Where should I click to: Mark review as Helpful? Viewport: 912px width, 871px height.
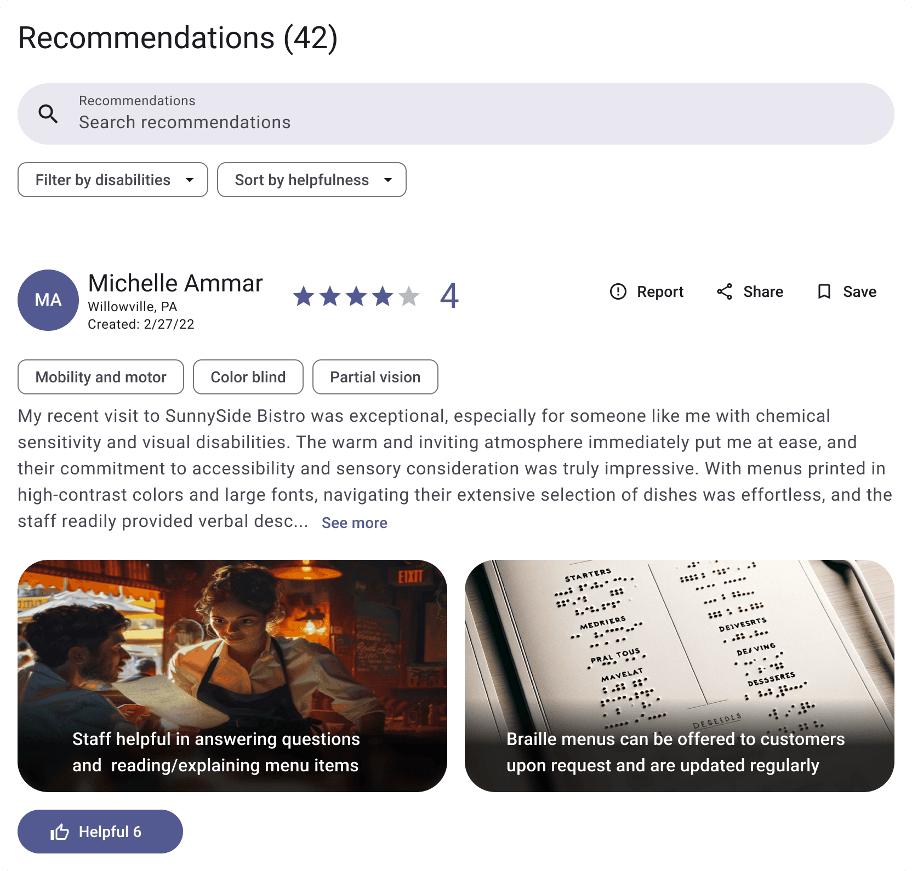100,832
